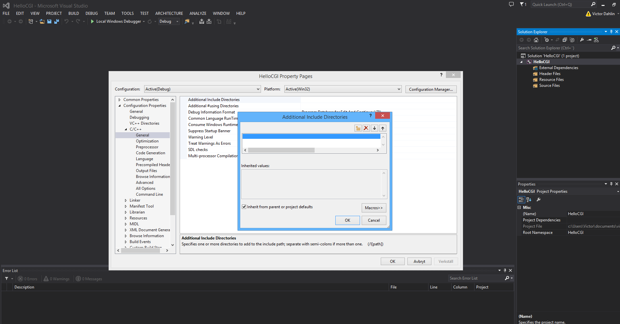Click the Save All toolbar icon
Screen dimensions: 620x324
(x=57, y=21)
